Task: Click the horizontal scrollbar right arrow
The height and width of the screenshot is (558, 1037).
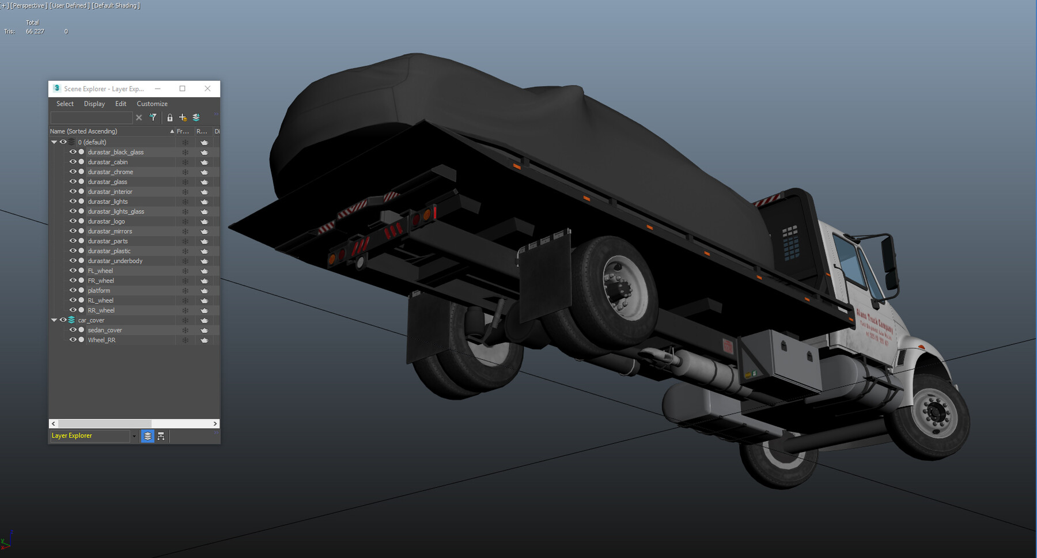Action: [215, 424]
